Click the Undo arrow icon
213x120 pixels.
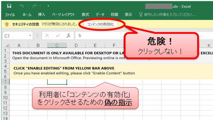click(22, 6)
